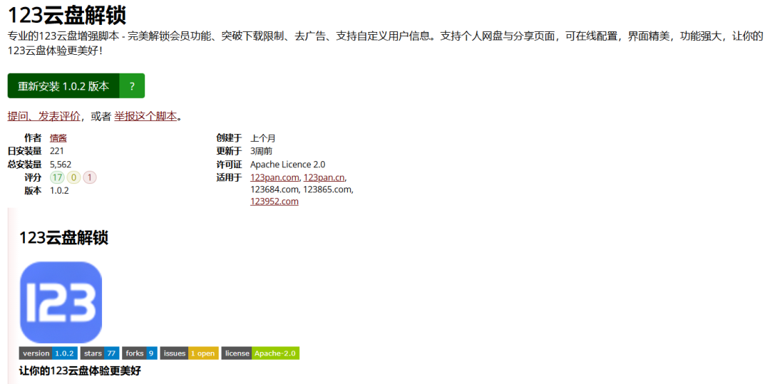Open the 提问、发表评价 link
Screen dimensions: 770x384
pyautogui.click(x=43, y=116)
